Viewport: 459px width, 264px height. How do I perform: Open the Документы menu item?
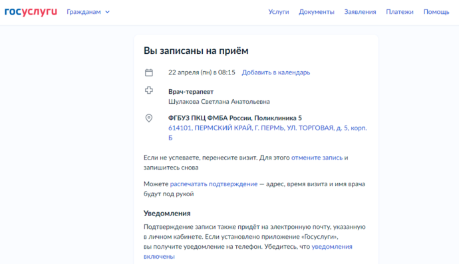point(317,12)
